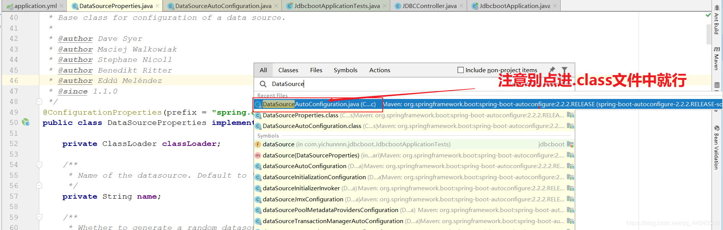Switch to the Files search tab
This screenshot has width=723, height=230.
point(316,70)
